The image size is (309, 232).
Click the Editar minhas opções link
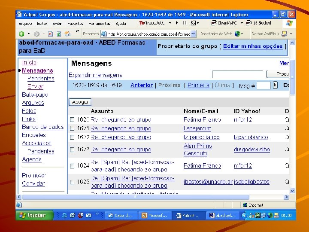[x=253, y=46]
